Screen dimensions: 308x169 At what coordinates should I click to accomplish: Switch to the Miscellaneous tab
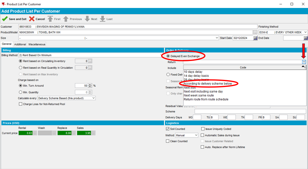coord(37,44)
